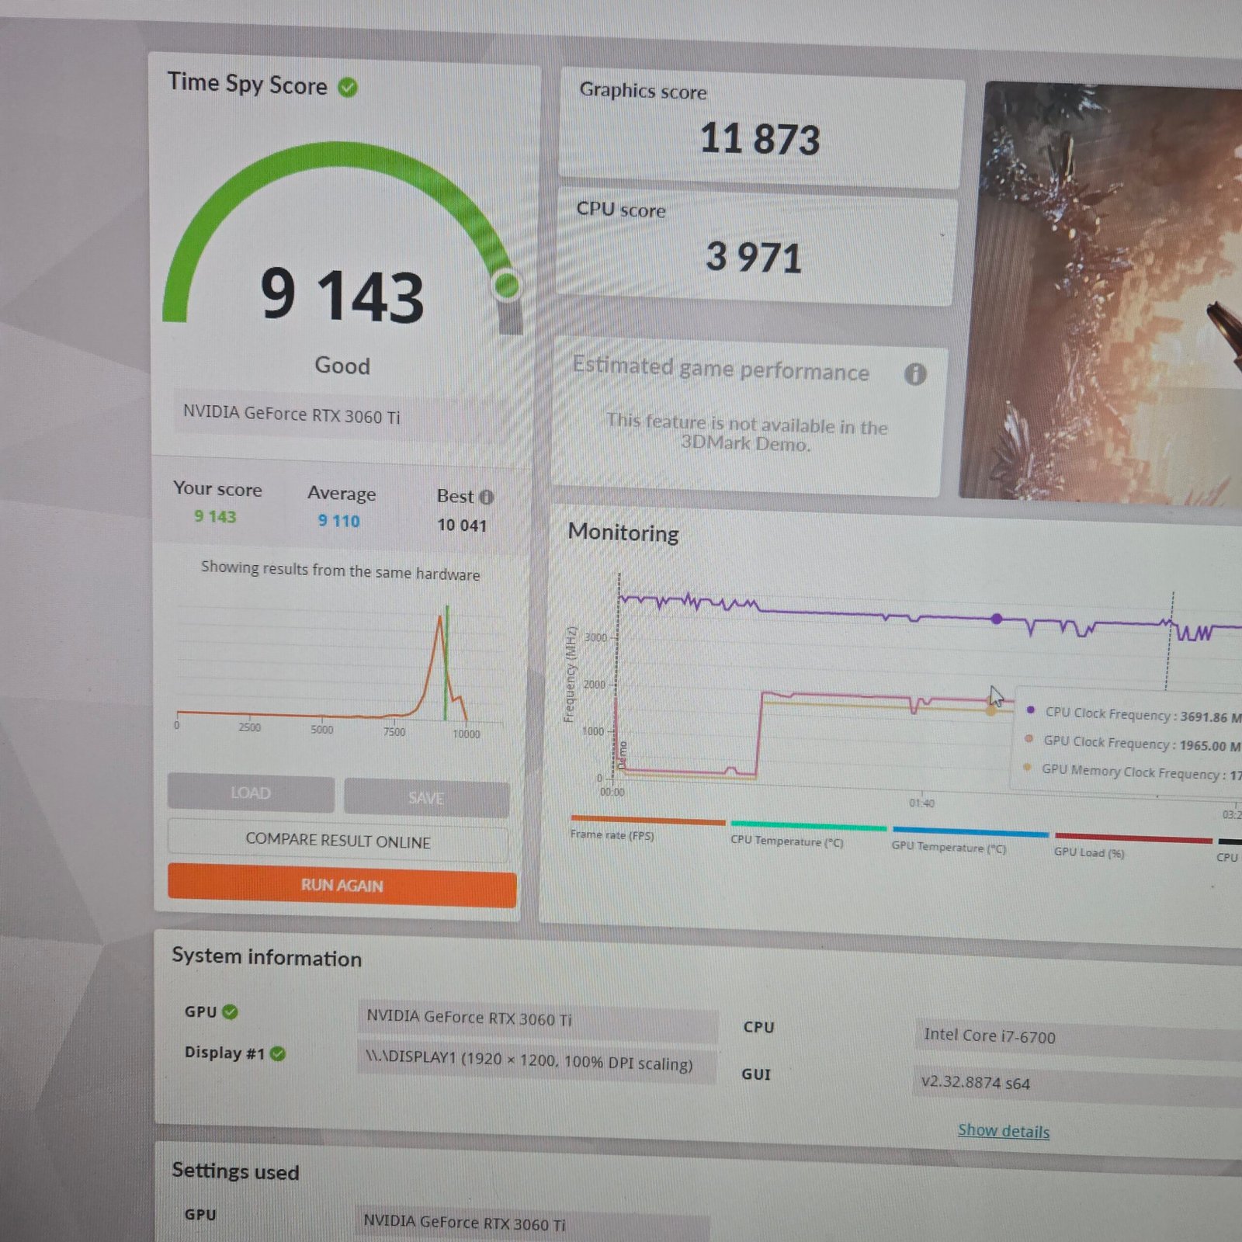Click the GPU value field in System information

pos(537,1019)
